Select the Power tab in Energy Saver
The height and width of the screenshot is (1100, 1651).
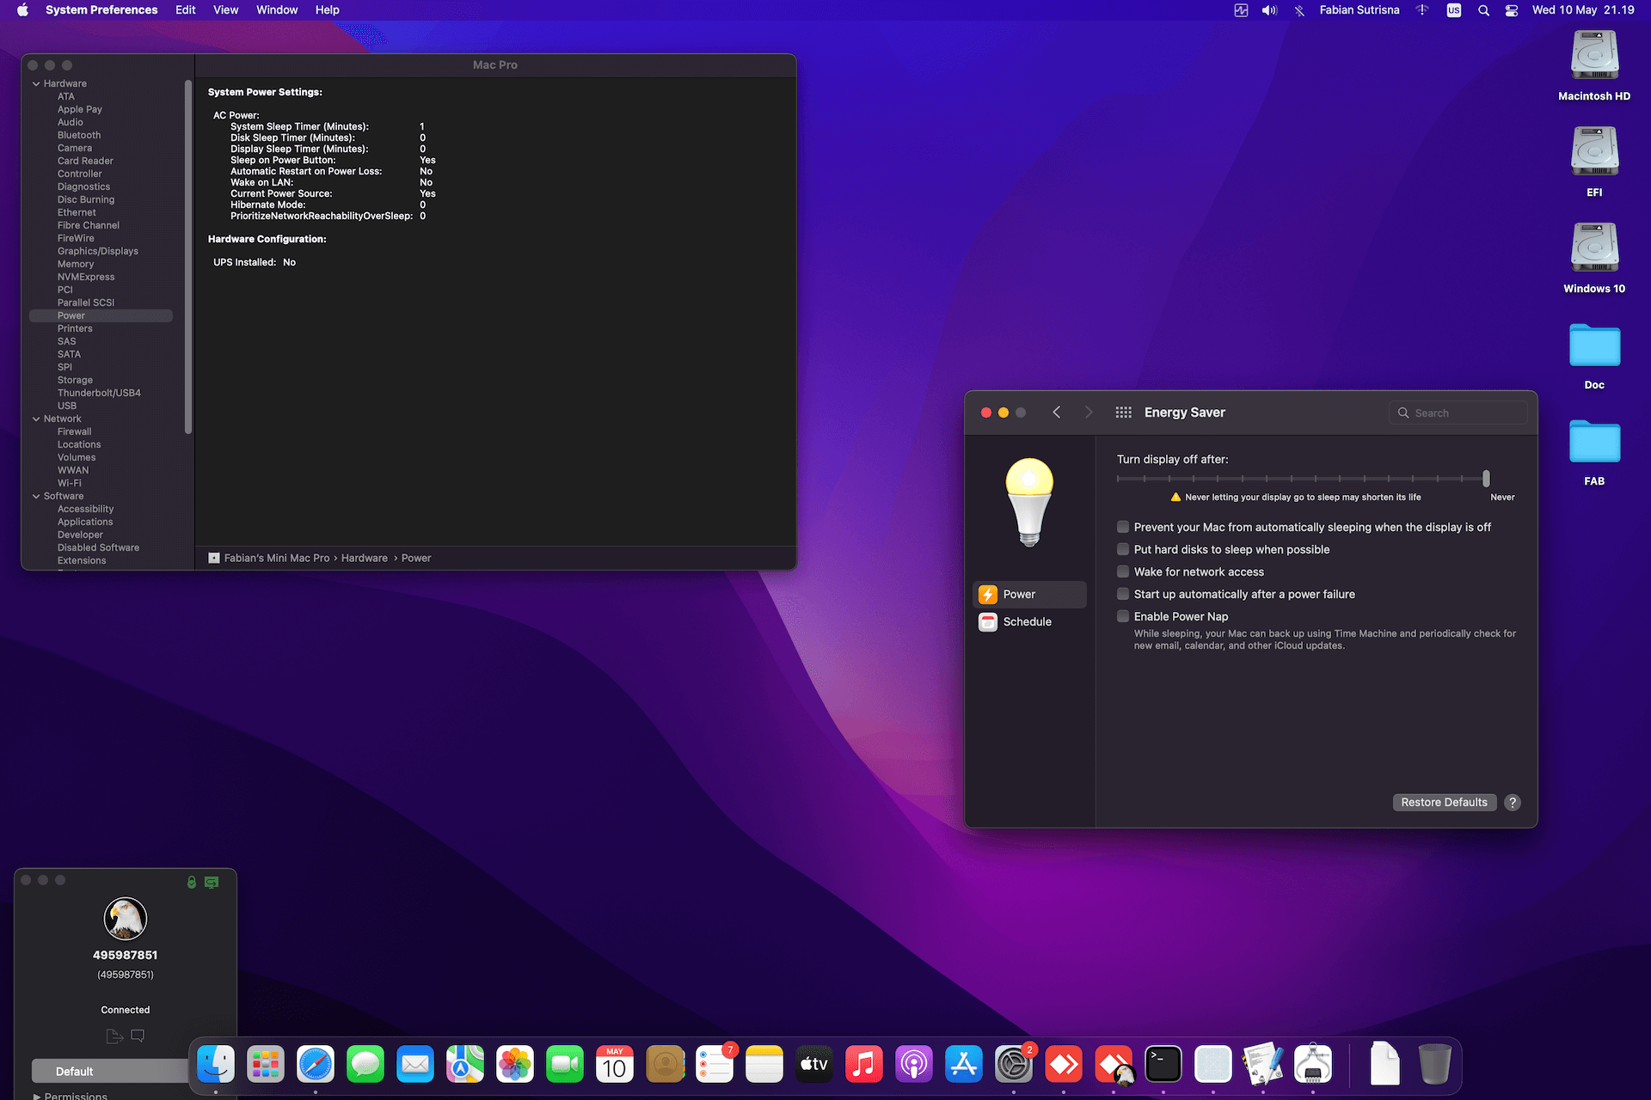tap(1029, 595)
